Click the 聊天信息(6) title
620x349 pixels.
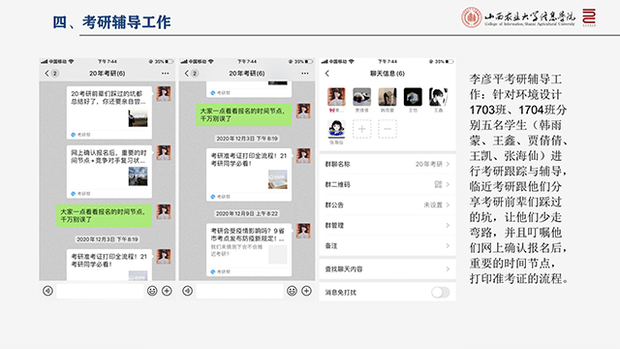tap(387, 74)
